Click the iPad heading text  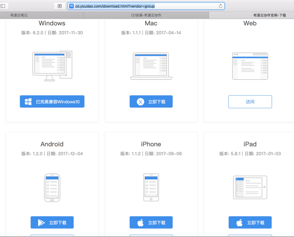tap(250, 144)
